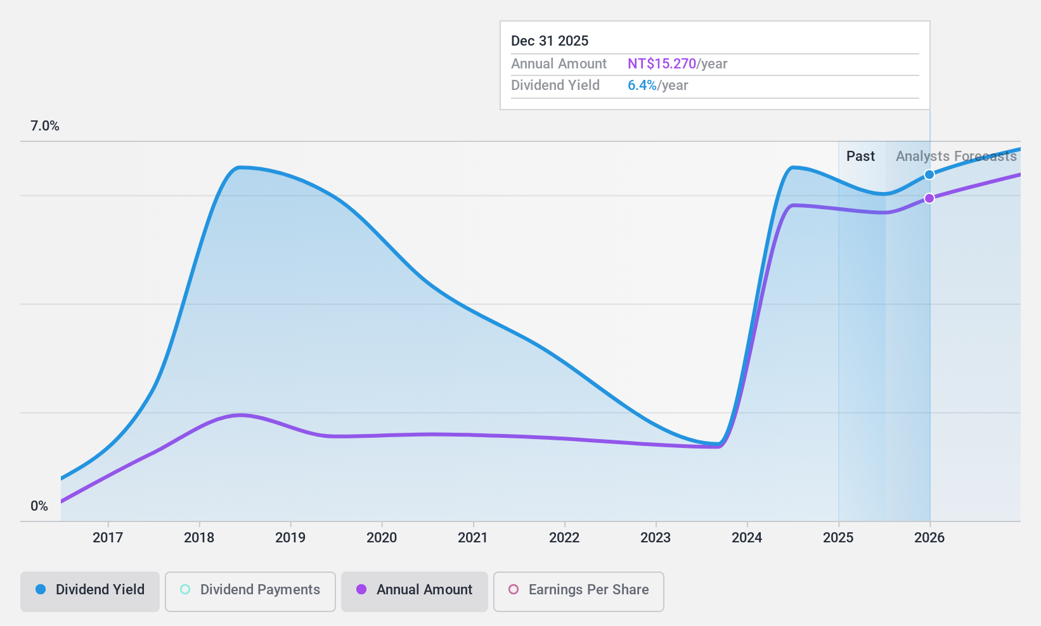1041x626 pixels.
Task: Click the 6.4%/year yield value in tooltip
Action: [x=658, y=86]
